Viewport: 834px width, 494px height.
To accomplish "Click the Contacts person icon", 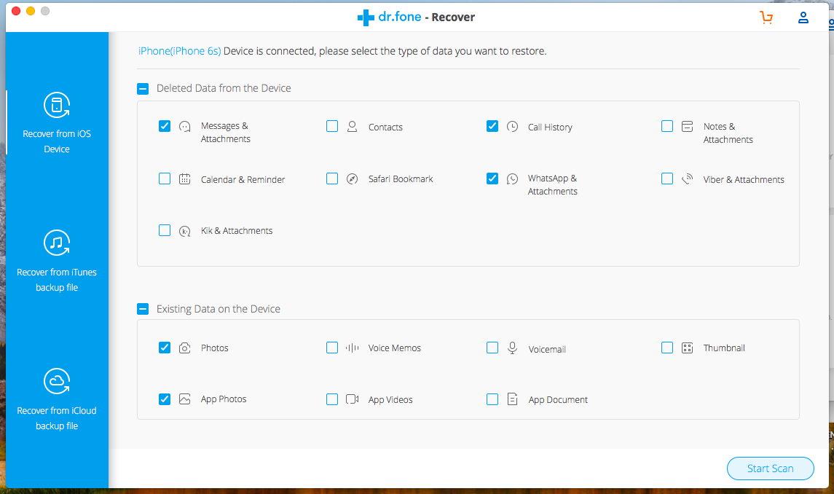I will click(352, 127).
